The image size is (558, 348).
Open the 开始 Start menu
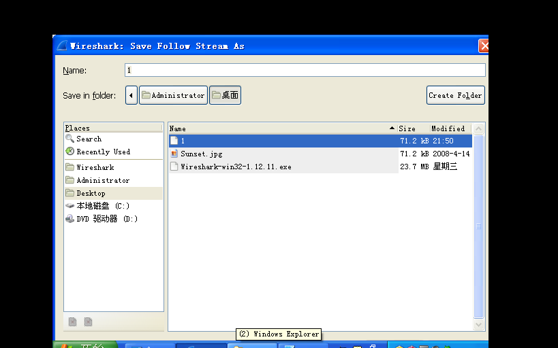point(85,345)
